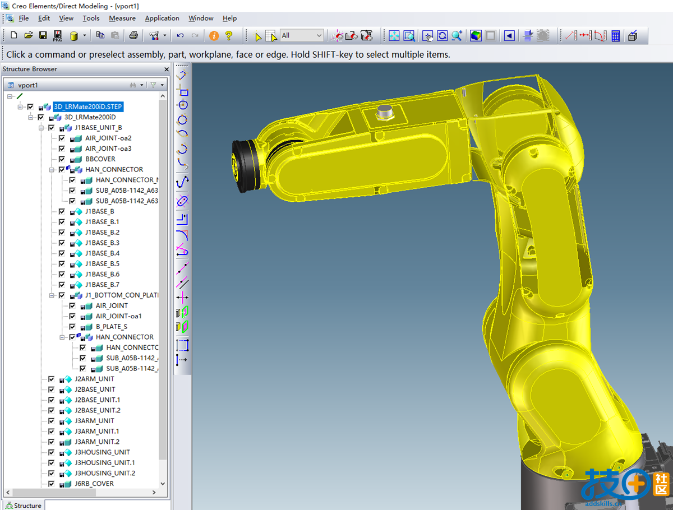
Task: Select by list with the table-arrow icon
Action: click(x=271, y=36)
